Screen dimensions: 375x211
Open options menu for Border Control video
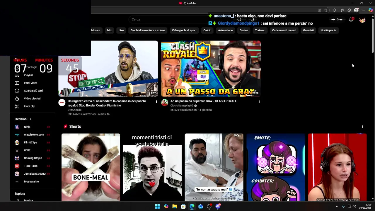point(156,101)
